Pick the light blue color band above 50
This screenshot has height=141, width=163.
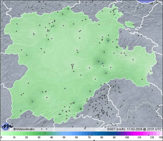[x=64, y=133]
